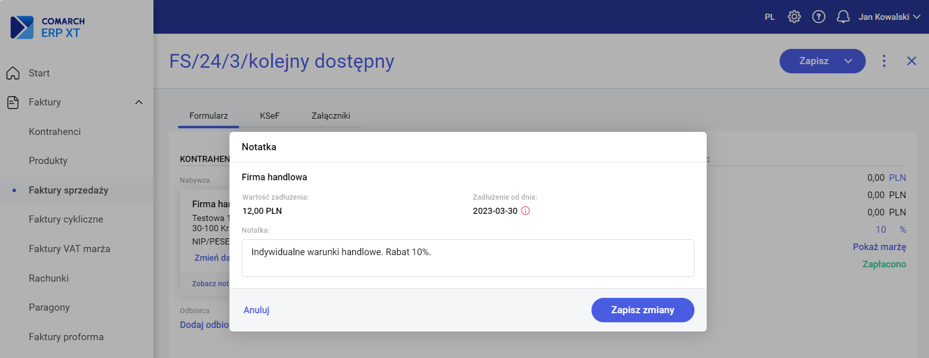Click into the Notatka text field
Image resolution: width=929 pixels, height=358 pixels.
(468, 258)
